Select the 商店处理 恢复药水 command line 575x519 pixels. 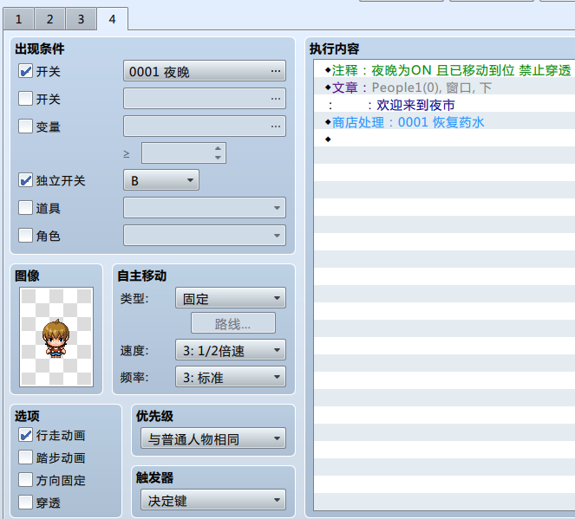[444, 122]
